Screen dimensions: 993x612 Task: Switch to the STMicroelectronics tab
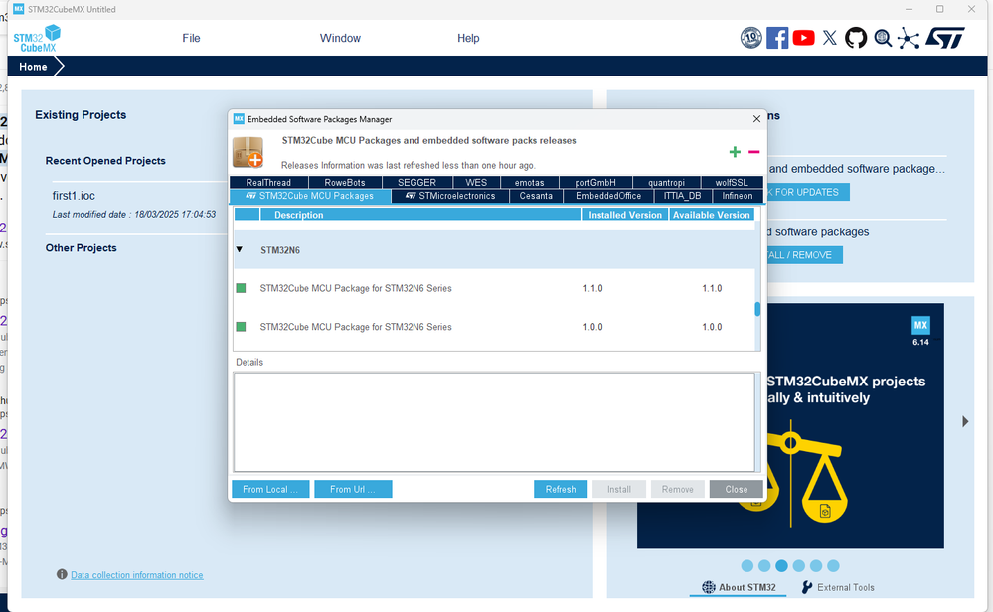pyautogui.click(x=450, y=196)
